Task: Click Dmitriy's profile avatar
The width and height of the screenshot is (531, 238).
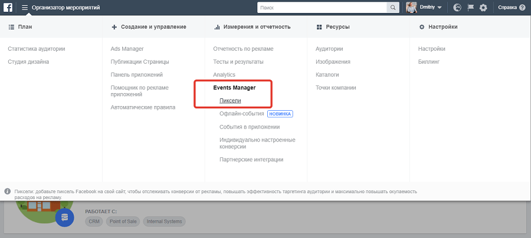Action: point(411,8)
